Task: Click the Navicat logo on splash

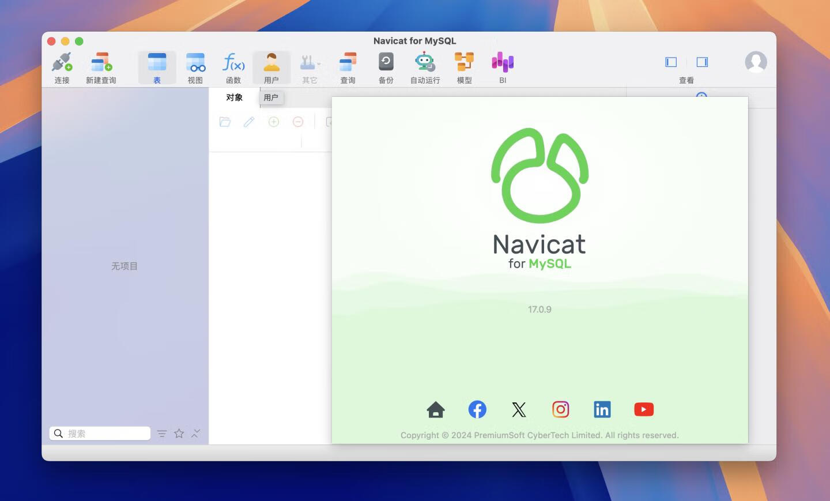Action: 539,175
